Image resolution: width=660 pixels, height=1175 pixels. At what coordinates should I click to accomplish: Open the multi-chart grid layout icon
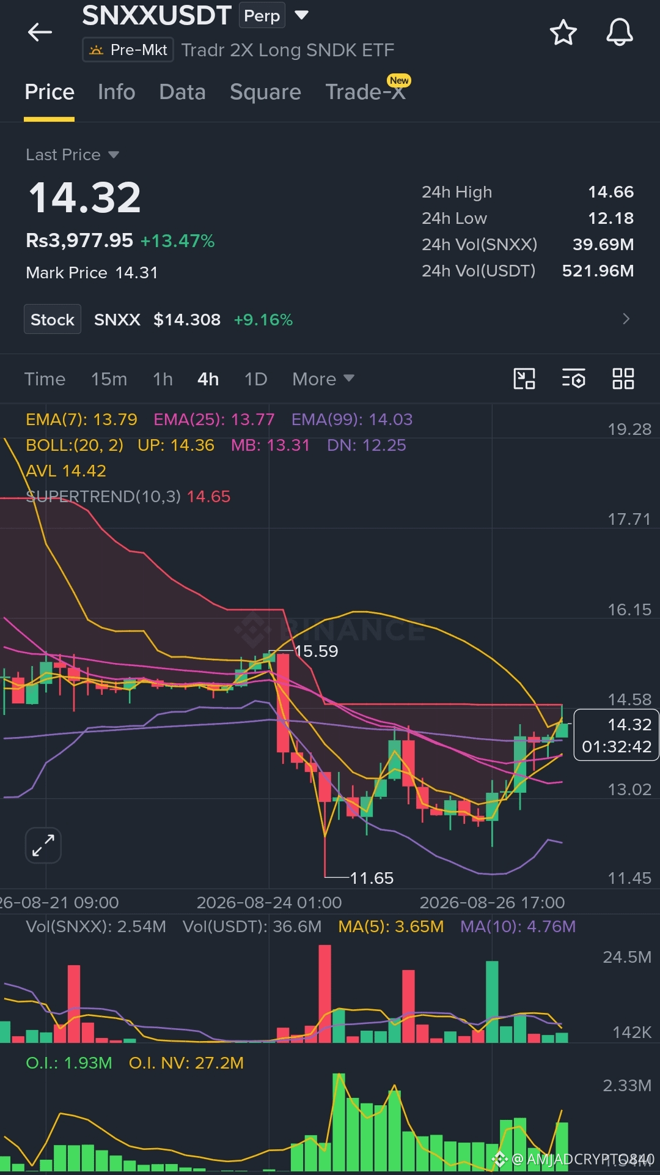pyautogui.click(x=623, y=379)
